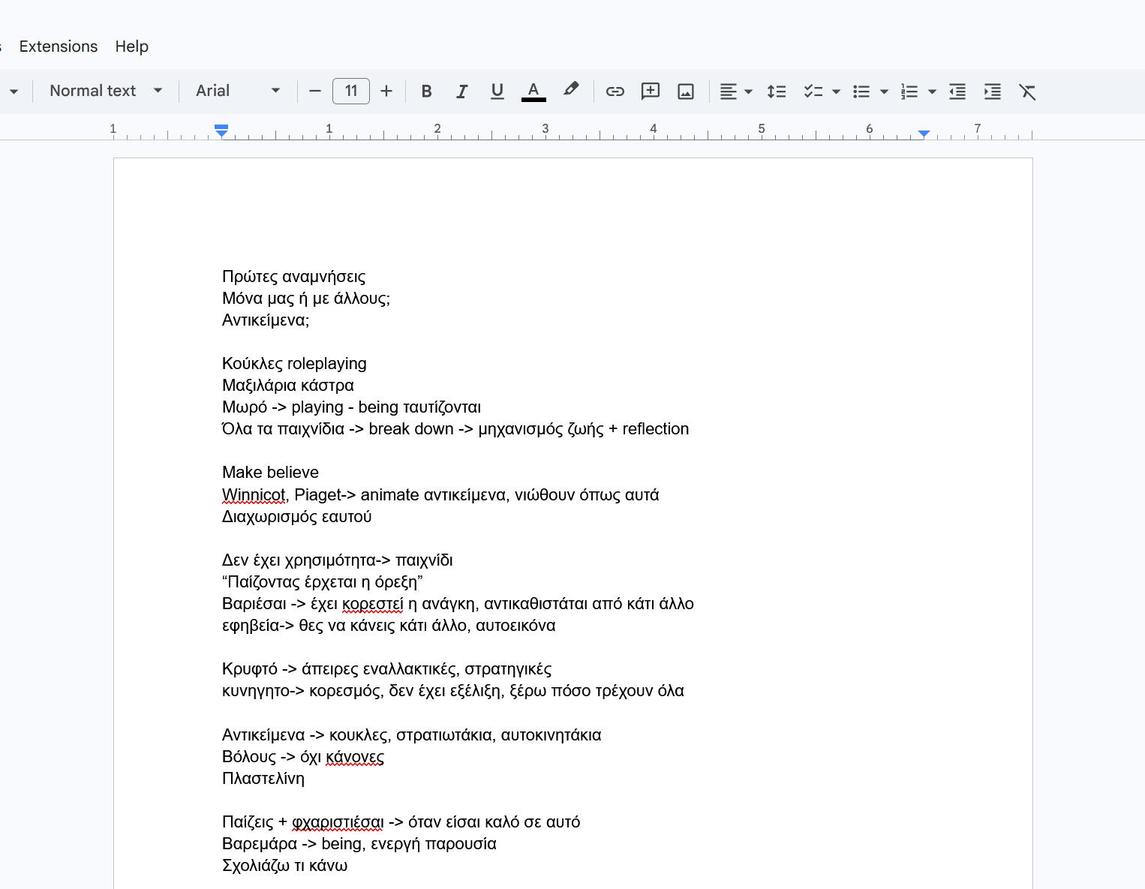Screen dimensions: 1145x889
Task: Click the left indent marker on ruler
Action: [x=221, y=134]
